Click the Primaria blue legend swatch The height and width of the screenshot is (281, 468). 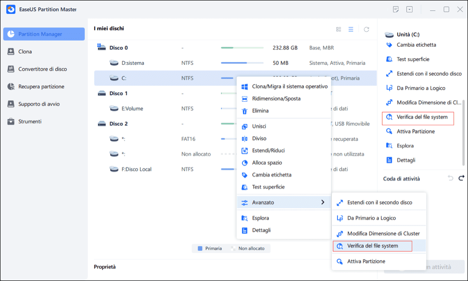(200, 248)
